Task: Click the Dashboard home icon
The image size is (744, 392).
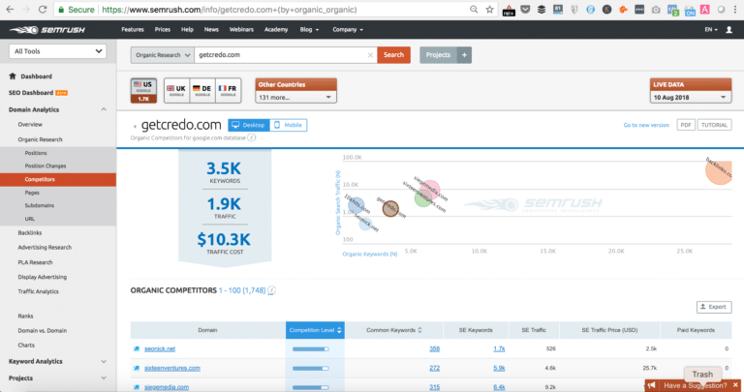Action: point(13,75)
